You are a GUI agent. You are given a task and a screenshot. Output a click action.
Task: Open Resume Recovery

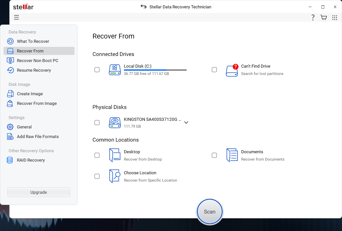click(x=39, y=70)
